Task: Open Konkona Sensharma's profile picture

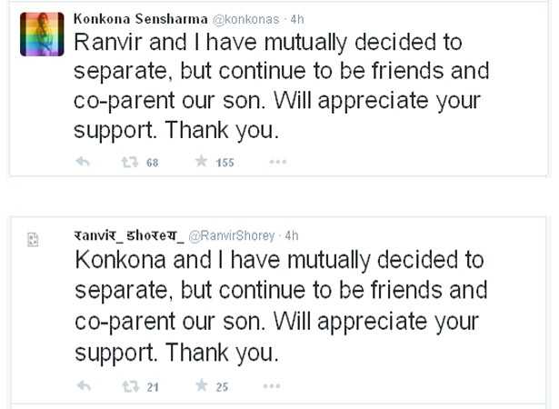Action: [x=41, y=35]
